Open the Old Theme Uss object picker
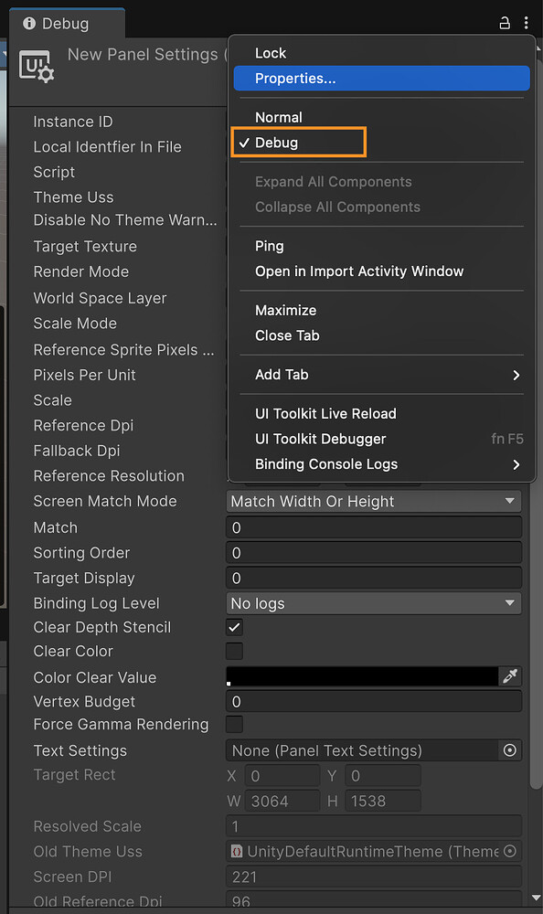The image size is (543, 914). [x=509, y=852]
